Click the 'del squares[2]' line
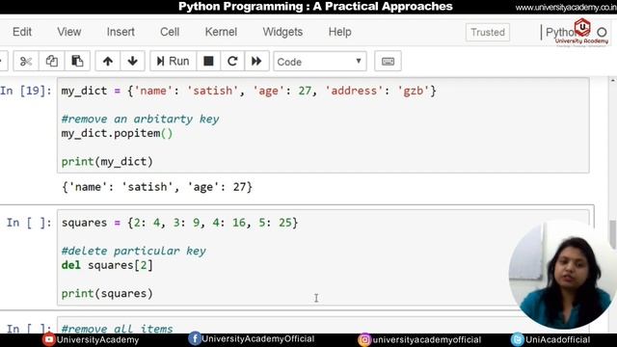Screen dimensions: 617x347 point(107,265)
